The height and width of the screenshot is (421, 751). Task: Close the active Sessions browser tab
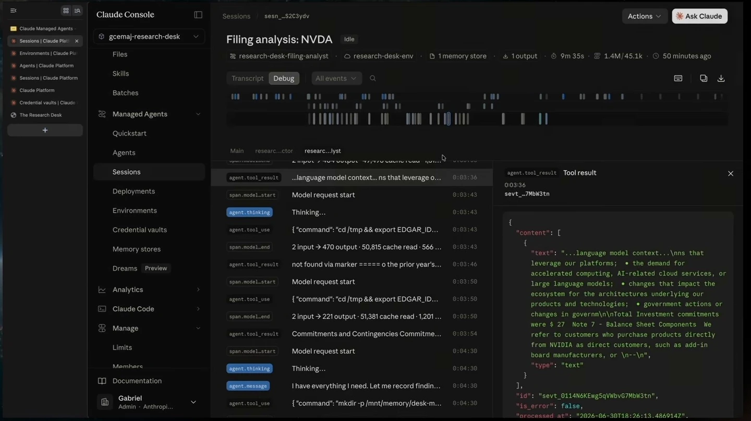(x=77, y=41)
